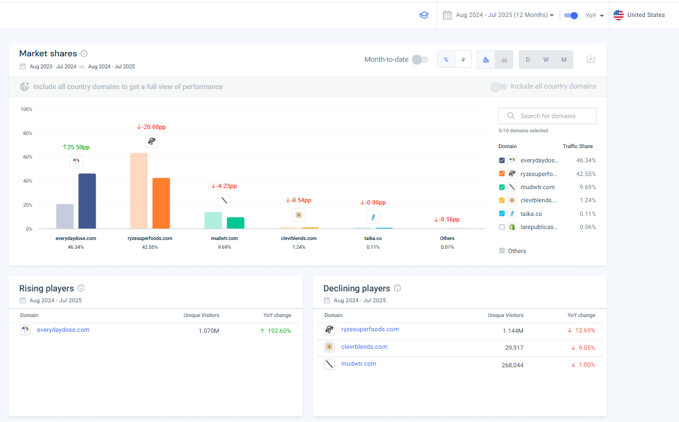
Task: Select the bar chart view icon
Action: [x=486, y=60]
